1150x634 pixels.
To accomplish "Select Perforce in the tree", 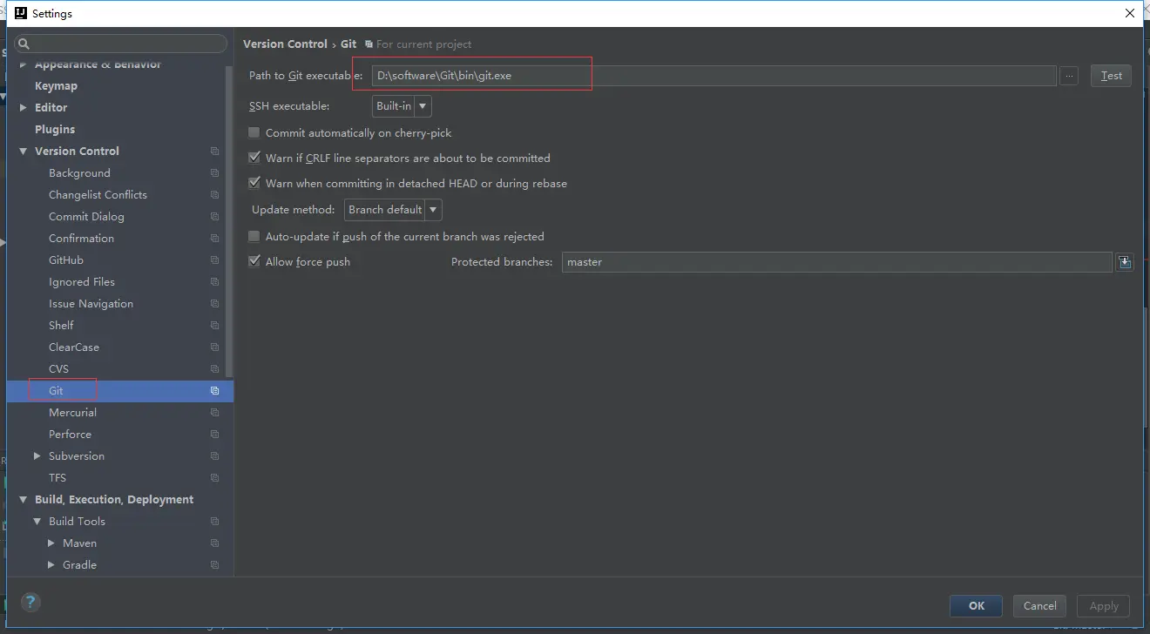I will tap(70, 435).
